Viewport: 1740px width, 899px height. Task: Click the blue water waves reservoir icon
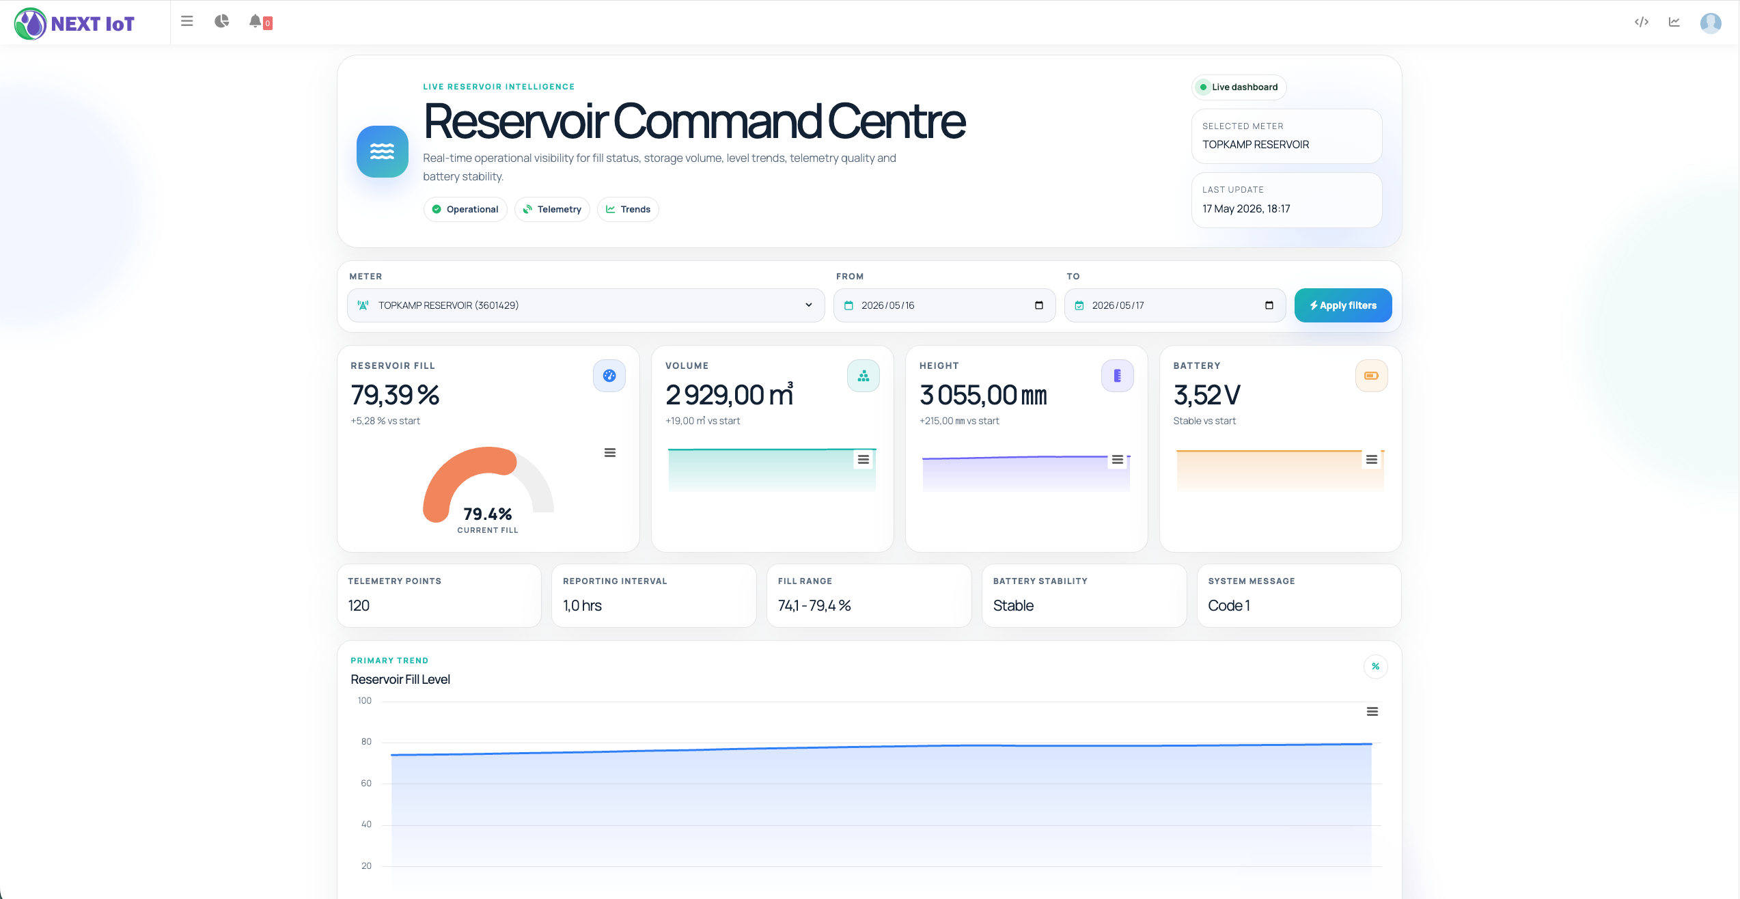click(x=382, y=152)
